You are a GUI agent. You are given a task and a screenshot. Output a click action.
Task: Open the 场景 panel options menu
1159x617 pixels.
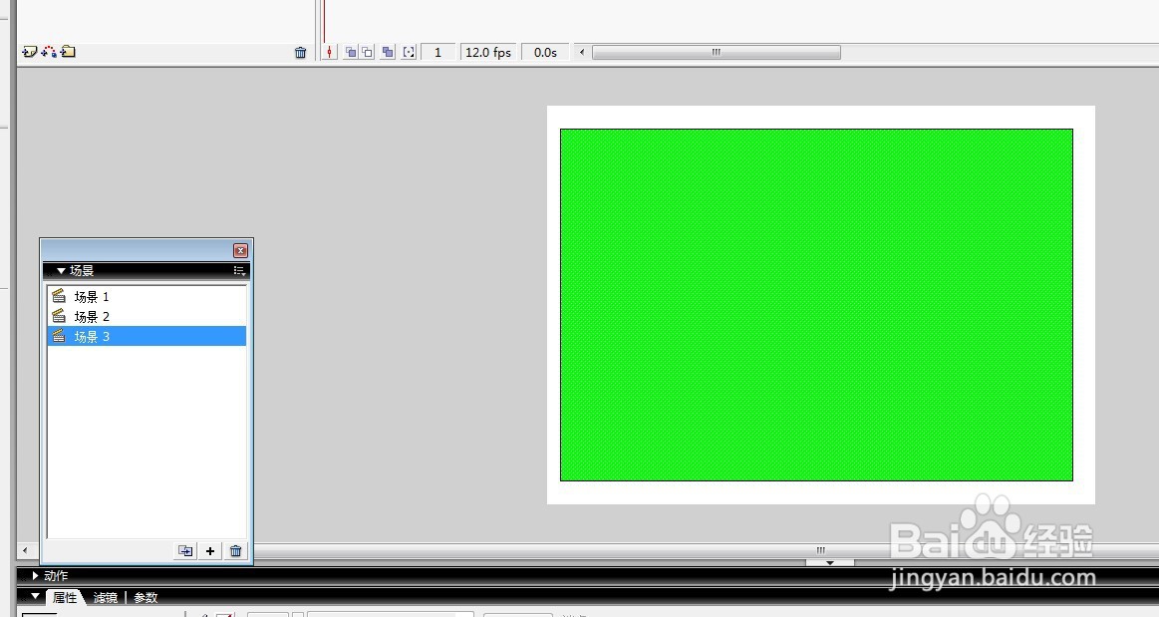(239, 271)
